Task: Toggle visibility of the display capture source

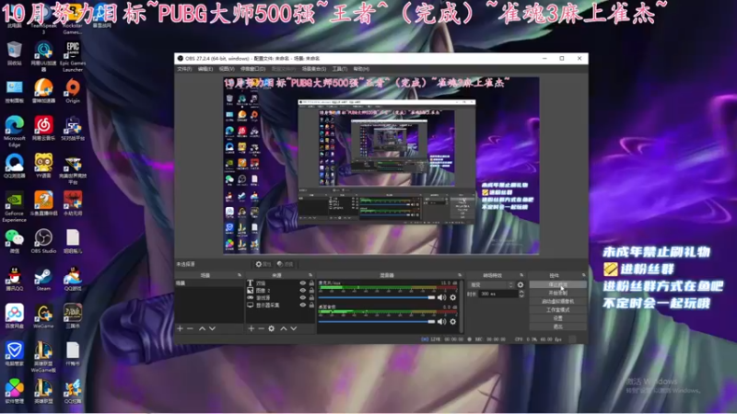Action: pos(303,305)
